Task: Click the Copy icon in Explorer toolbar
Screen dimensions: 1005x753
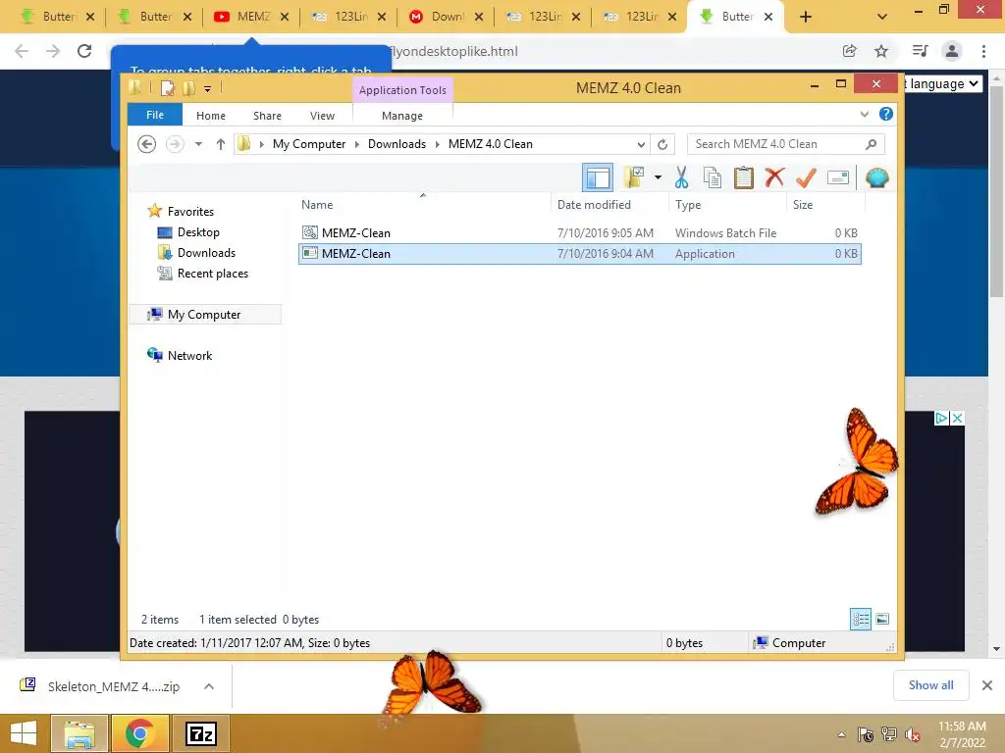Action: [713, 177]
